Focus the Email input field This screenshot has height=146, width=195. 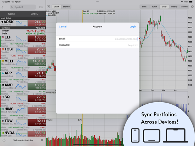coord(97,39)
